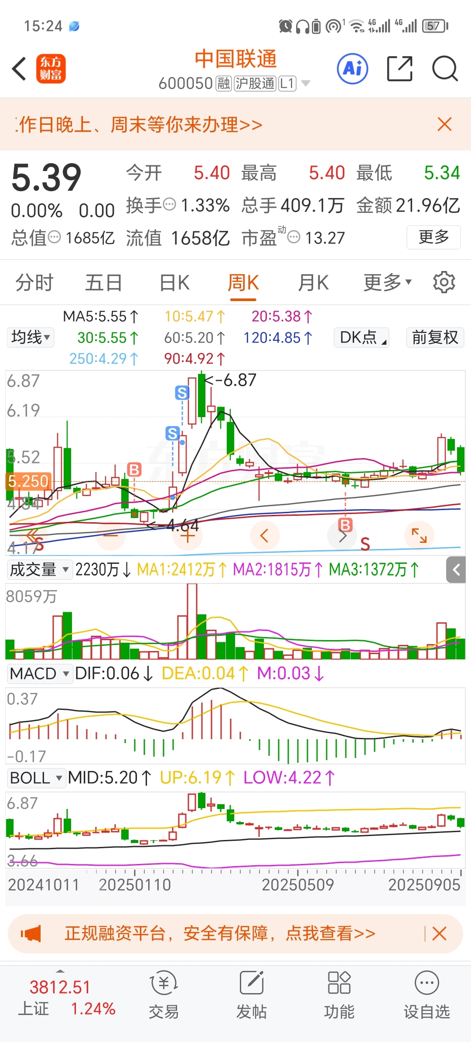This screenshot has width=471, height=1042.
Task: Tap the 20250509 date label
Action: click(298, 884)
